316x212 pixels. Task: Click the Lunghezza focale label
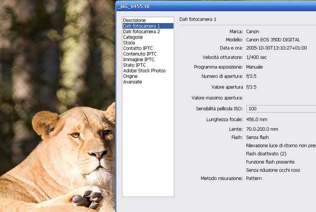[x=224, y=120]
